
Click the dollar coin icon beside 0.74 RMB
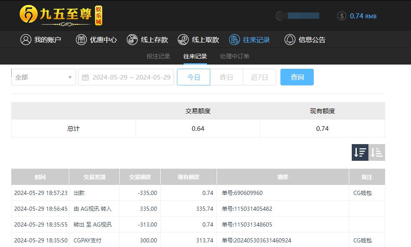(x=342, y=16)
